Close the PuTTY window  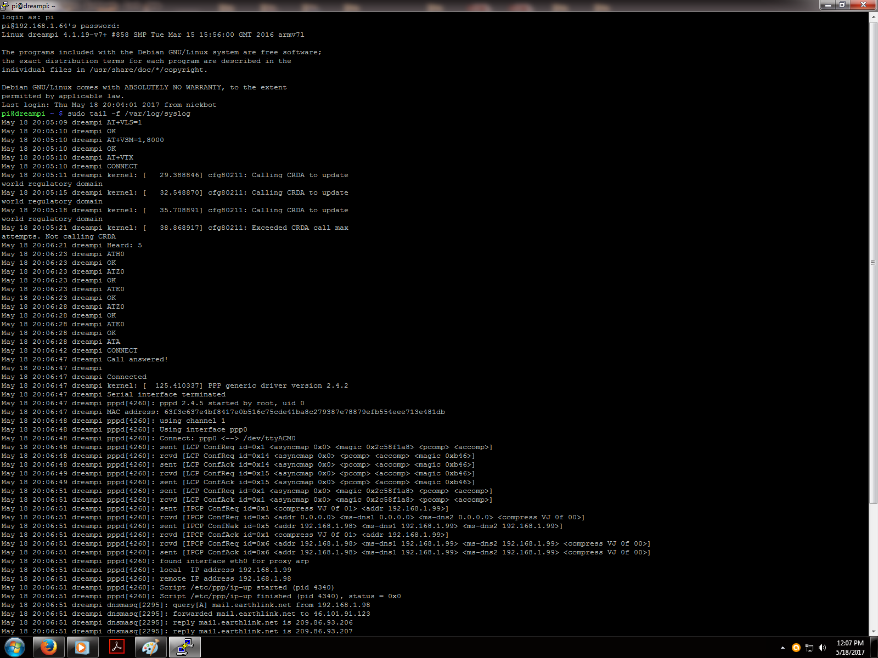[x=863, y=5]
